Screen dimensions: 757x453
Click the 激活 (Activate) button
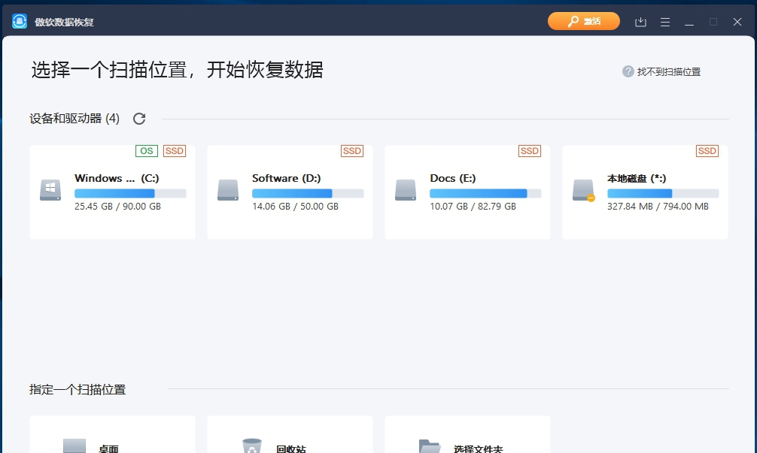point(584,21)
